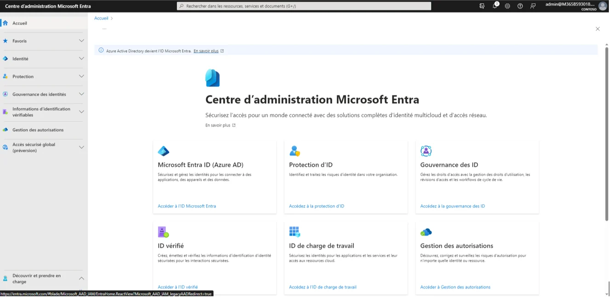Click Accéder à l'ID Microsoft Entra link
613x297 pixels.
pos(187,206)
